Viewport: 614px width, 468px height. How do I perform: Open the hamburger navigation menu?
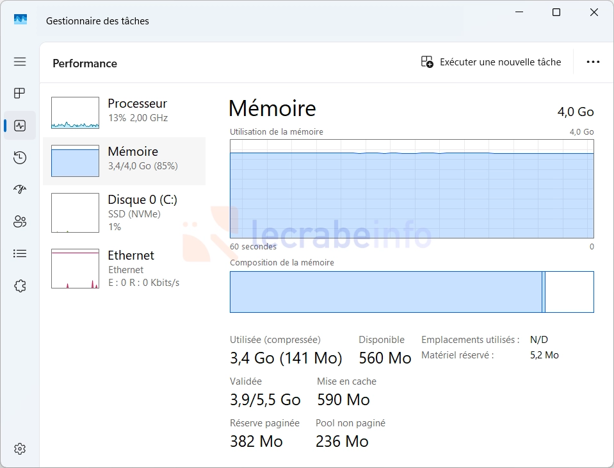pyautogui.click(x=20, y=62)
